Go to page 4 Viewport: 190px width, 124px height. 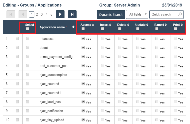pos(46,14)
